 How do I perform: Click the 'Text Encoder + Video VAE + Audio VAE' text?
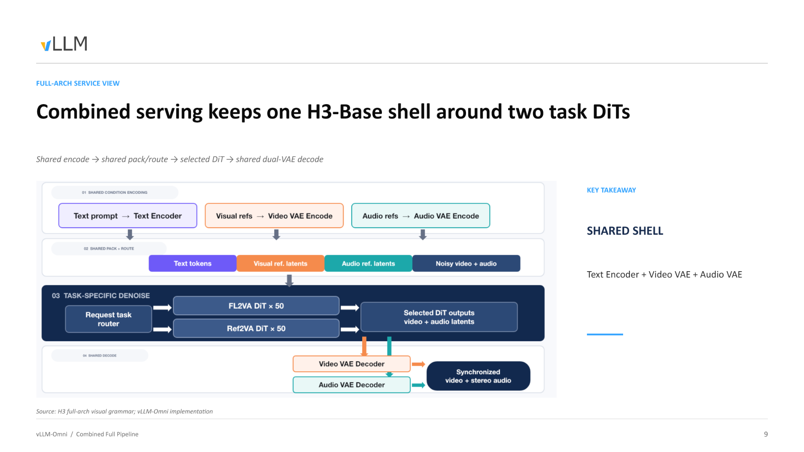664,275
